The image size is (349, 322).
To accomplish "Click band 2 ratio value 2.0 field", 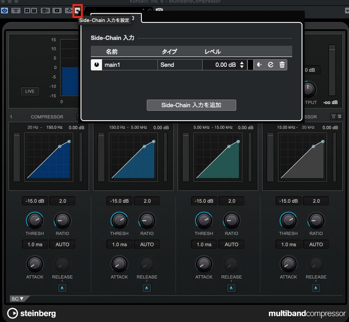I will (x=147, y=201).
